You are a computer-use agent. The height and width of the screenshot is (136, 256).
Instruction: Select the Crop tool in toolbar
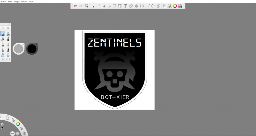point(104,6)
